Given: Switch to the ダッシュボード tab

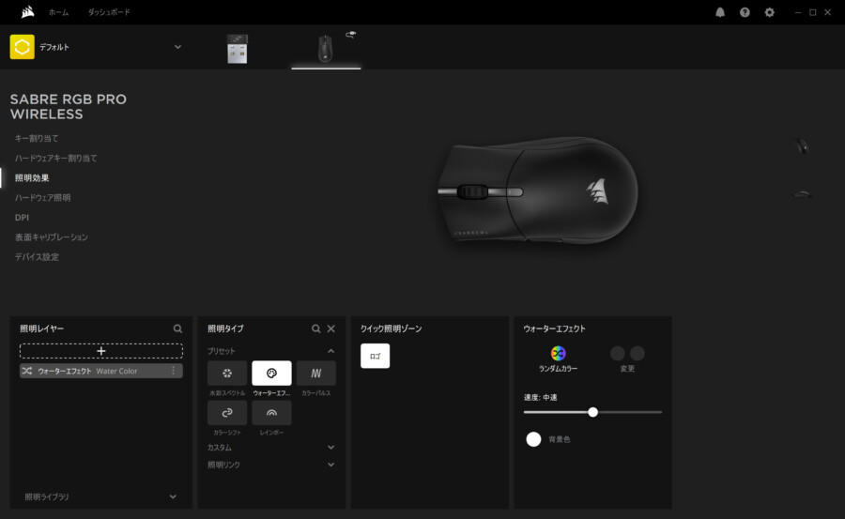Looking at the screenshot, I should coord(109,12).
